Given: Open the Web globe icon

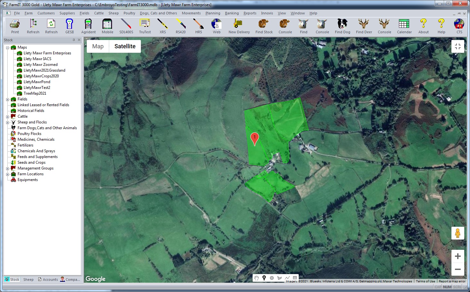Looking at the screenshot, I should (x=216, y=26).
